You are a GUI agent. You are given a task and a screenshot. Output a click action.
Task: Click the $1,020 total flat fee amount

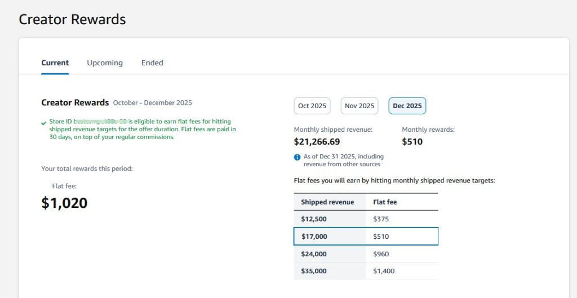(64, 203)
